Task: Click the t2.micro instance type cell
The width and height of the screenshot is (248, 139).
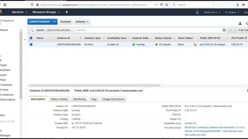Action: click(89, 44)
